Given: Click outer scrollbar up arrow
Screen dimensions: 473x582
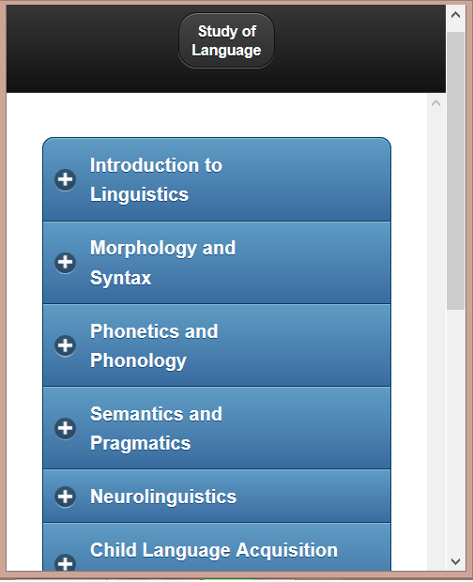Looking at the screenshot, I should (455, 15).
